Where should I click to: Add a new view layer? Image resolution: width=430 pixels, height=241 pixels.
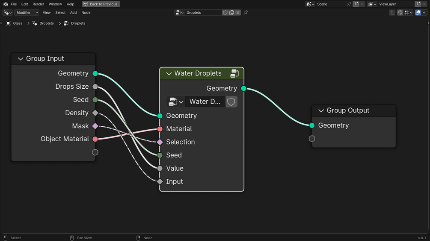(418, 4)
